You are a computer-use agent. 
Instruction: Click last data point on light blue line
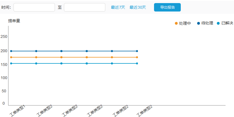[x=137, y=63]
